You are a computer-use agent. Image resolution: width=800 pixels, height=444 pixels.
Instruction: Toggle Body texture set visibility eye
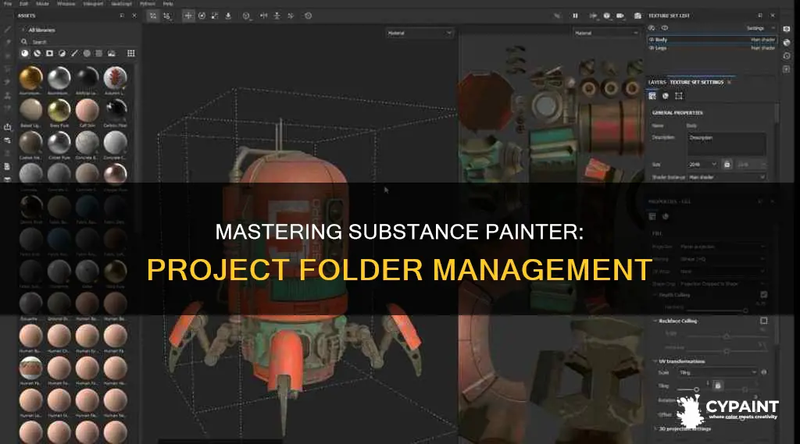(x=652, y=39)
